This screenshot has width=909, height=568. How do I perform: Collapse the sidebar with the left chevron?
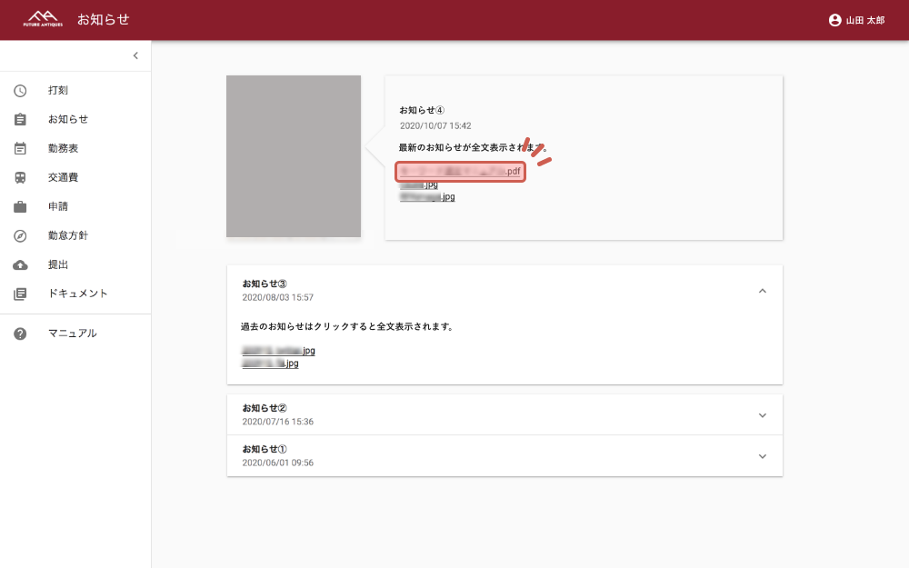point(135,55)
